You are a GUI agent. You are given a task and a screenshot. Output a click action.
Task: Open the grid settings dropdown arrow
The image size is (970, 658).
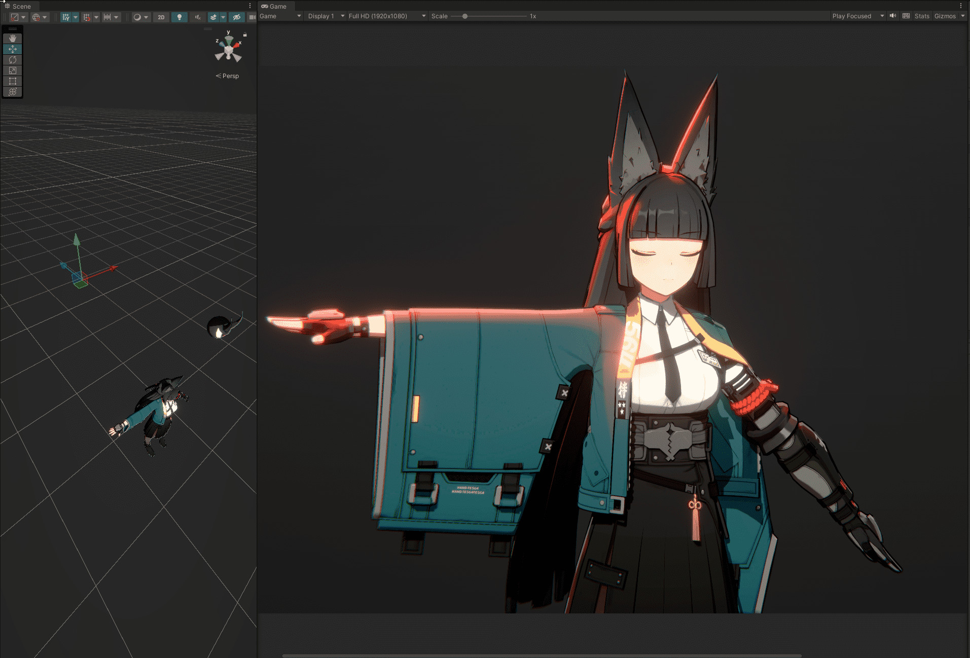pos(76,17)
